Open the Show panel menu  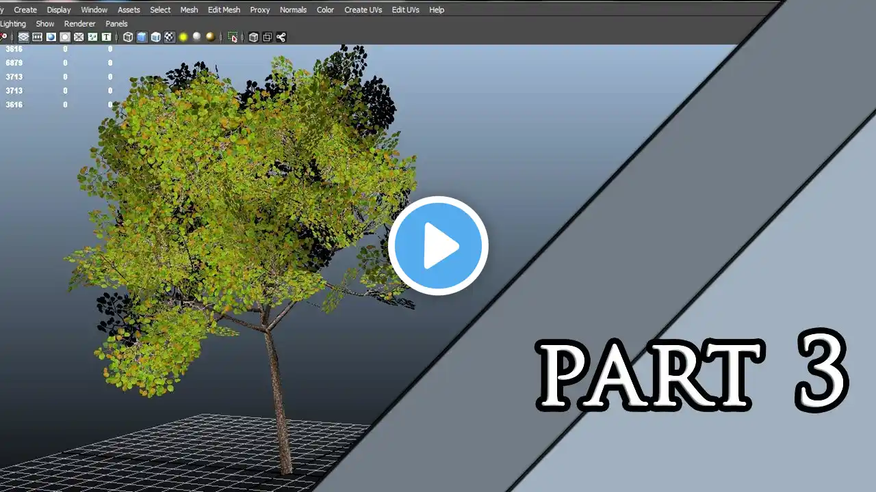[x=45, y=23]
